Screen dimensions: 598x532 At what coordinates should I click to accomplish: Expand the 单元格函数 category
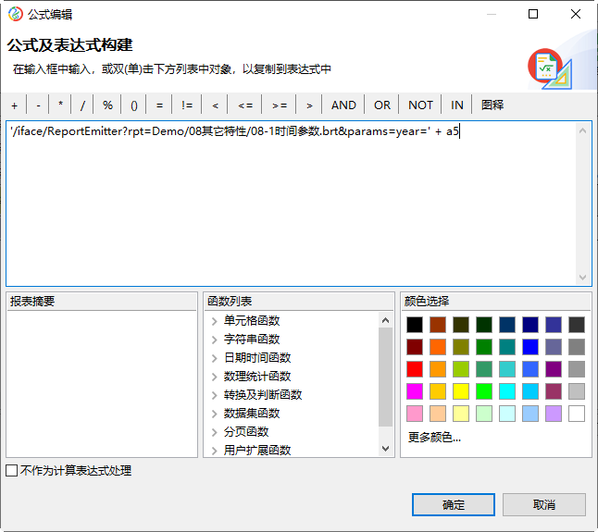pos(215,321)
